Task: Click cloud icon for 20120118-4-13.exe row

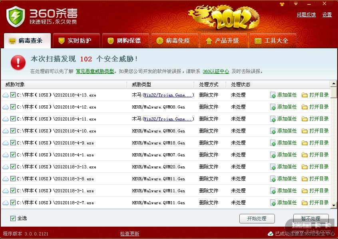Action: [x=6, y=95]
